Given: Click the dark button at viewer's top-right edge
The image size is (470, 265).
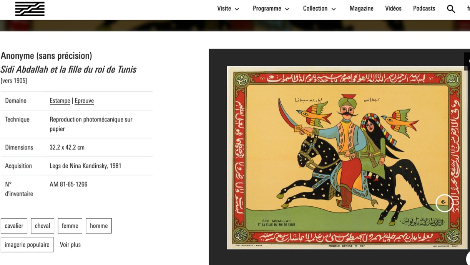Looking at the screenshot, I should point(467,61).
